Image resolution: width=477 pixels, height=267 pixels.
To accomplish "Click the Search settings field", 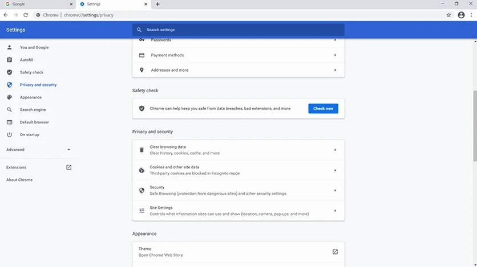I will click(238, 30).
